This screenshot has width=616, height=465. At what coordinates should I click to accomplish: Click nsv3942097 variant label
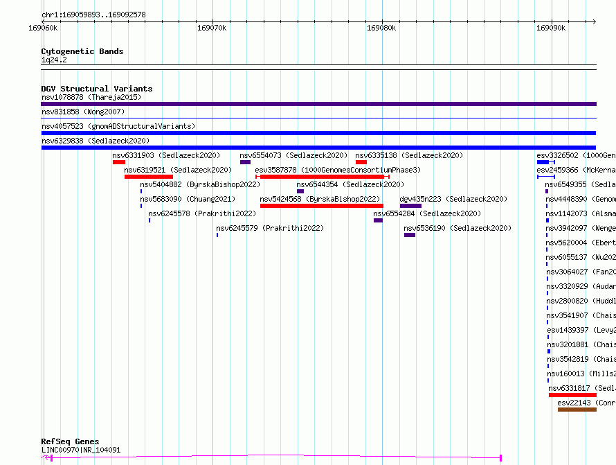coord(581,228)
